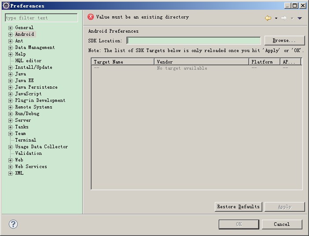
Task: Expand the Run/Debug node
Action: tap(10, 114)
